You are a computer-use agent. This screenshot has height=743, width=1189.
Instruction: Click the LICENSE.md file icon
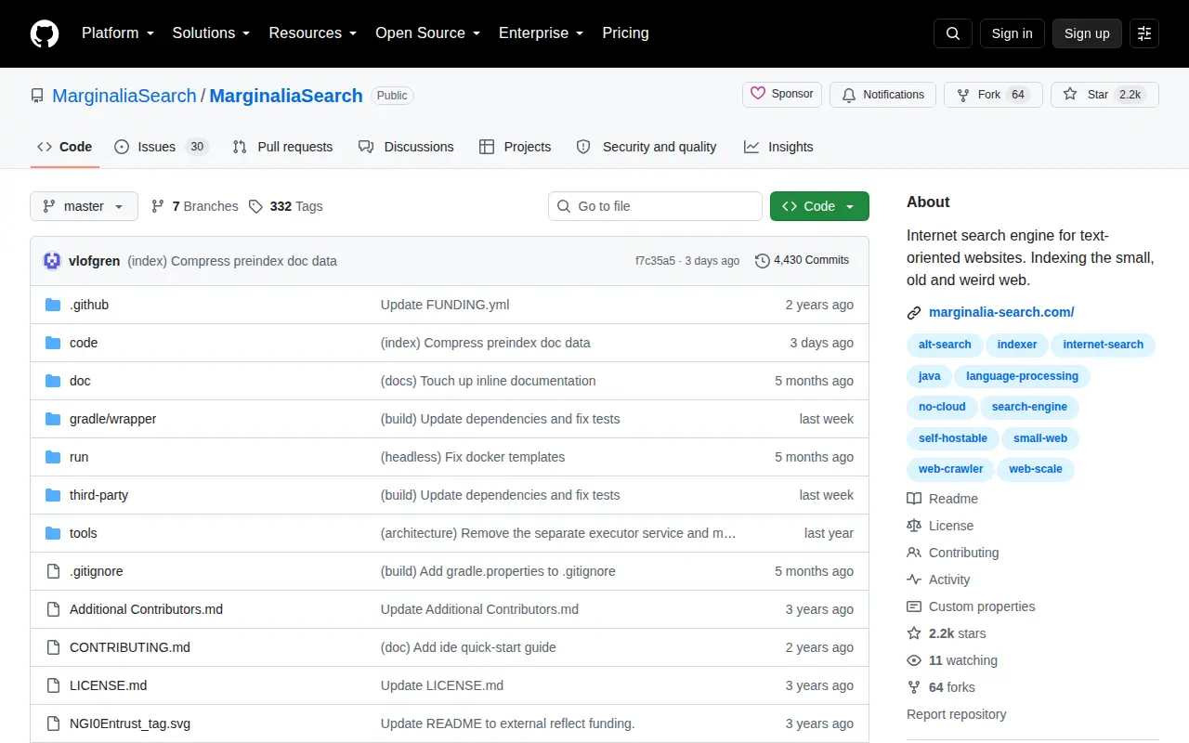[x=53, y=685]
